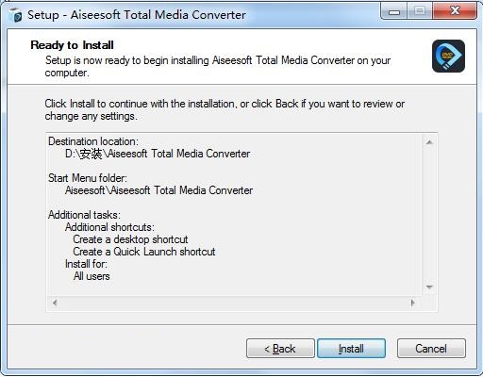Minimize the setup window
This screenshot has width=483, height=377.
point(394,11)
